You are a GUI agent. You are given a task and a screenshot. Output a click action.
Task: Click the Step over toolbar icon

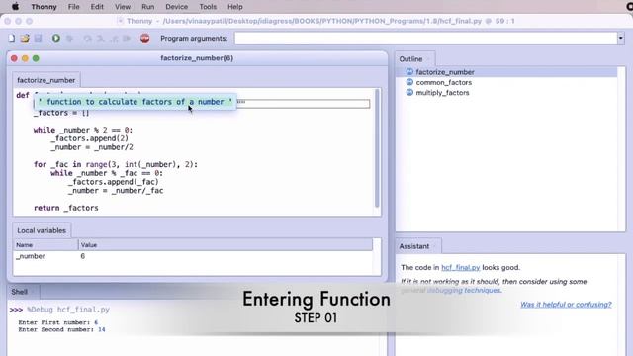point(88,38)
